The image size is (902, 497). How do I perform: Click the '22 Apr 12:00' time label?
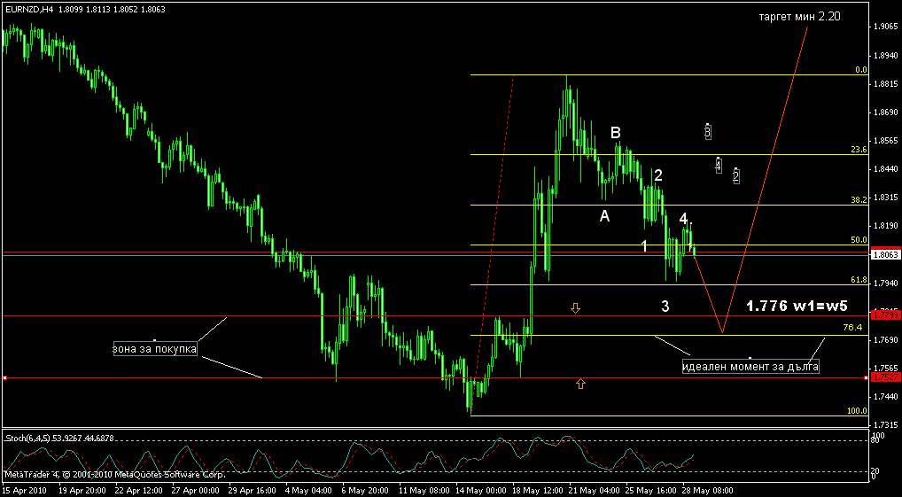[138, 491]
